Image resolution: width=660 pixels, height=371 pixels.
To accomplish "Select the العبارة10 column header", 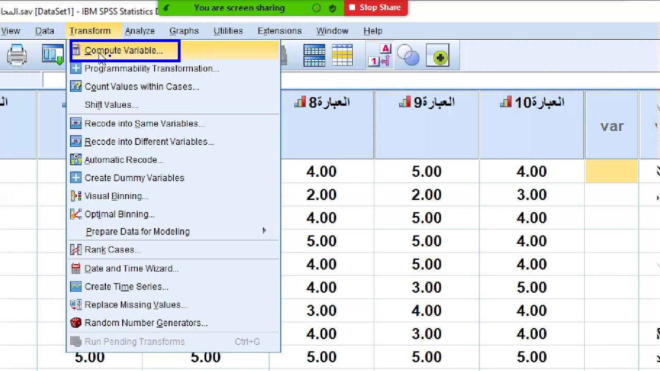I will pyautogui.click(x=532, y=125).
